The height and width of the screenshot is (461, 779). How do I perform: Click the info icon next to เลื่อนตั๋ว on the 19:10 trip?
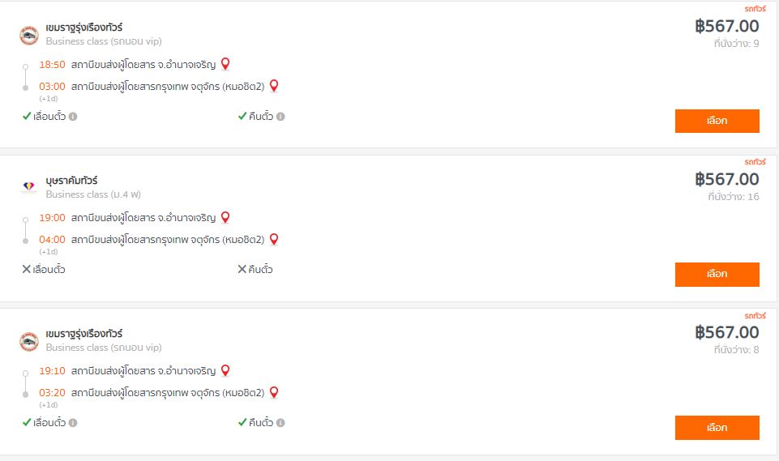(73, 423)
